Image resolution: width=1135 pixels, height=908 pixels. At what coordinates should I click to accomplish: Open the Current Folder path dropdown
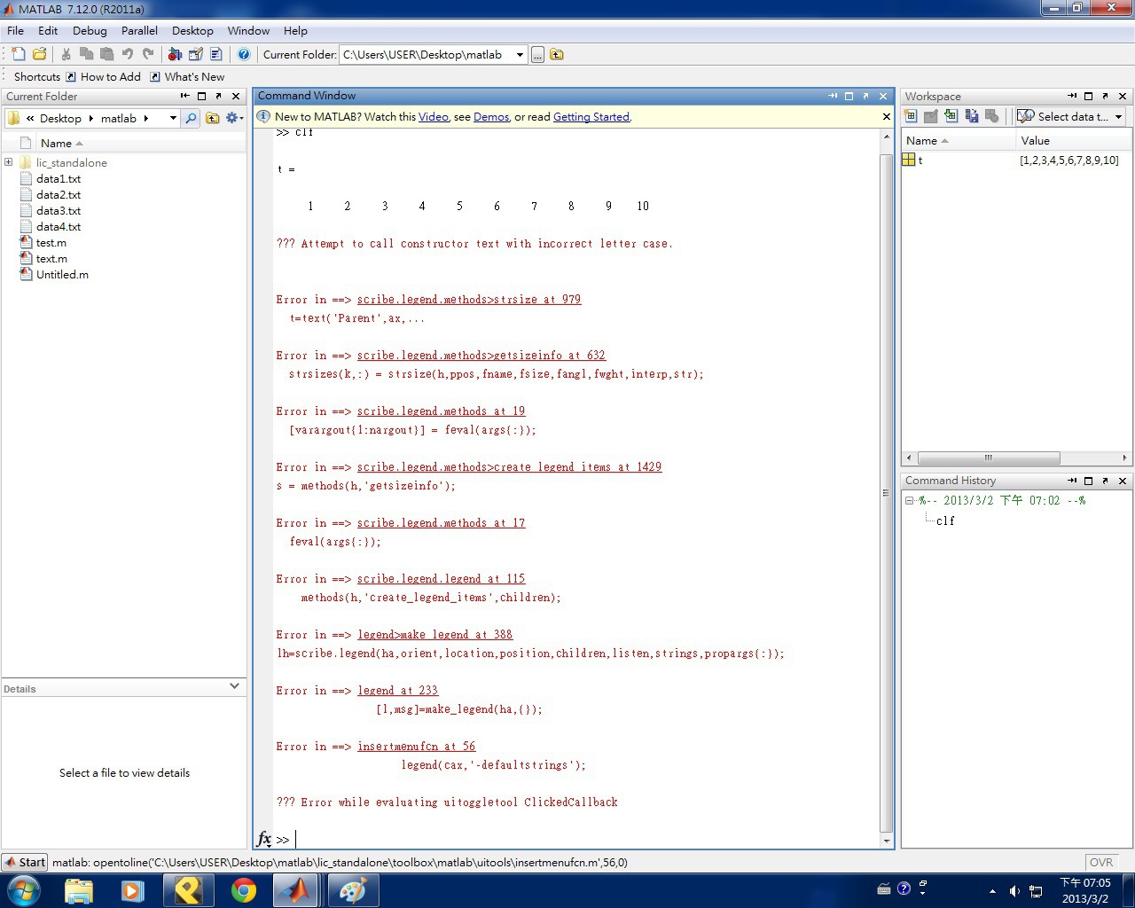click(520, 54)
